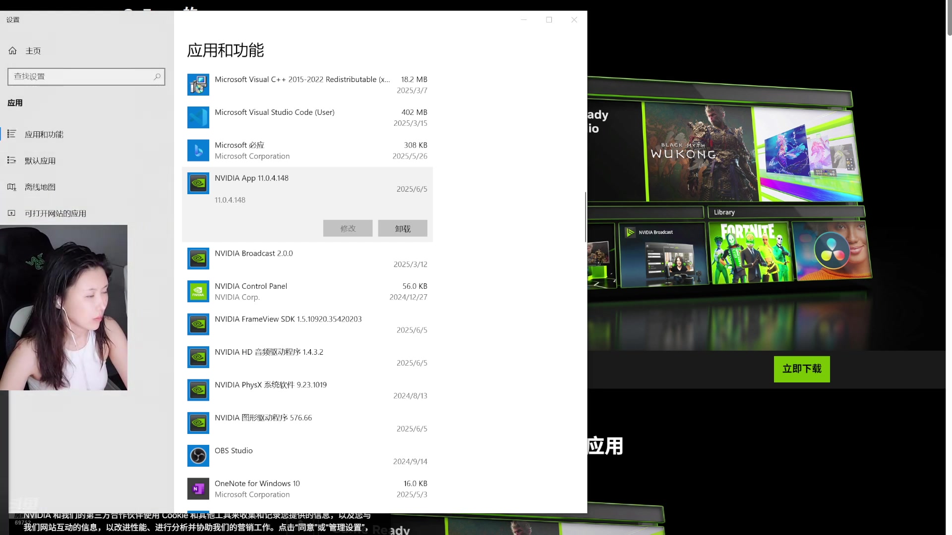Select NVIDIA 图形驱动程序 576.66 entry text

pyautogui.click(x=263, y=418)
